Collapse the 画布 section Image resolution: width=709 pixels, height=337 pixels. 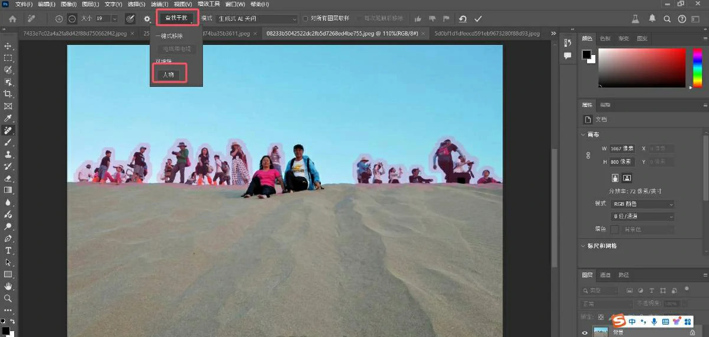point(583,135)
